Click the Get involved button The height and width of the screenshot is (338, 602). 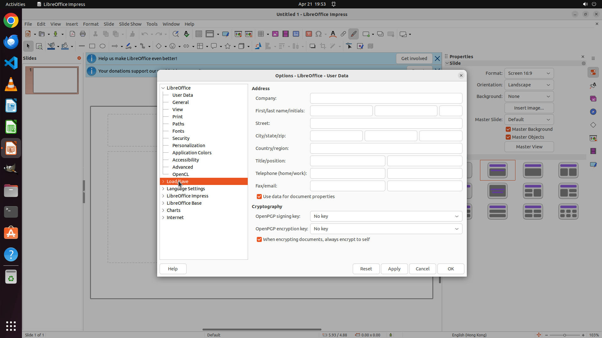(414, 59)
